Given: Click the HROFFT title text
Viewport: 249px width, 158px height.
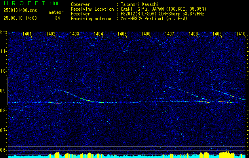Looking at the screenshot, I should (x=25, y=3).
